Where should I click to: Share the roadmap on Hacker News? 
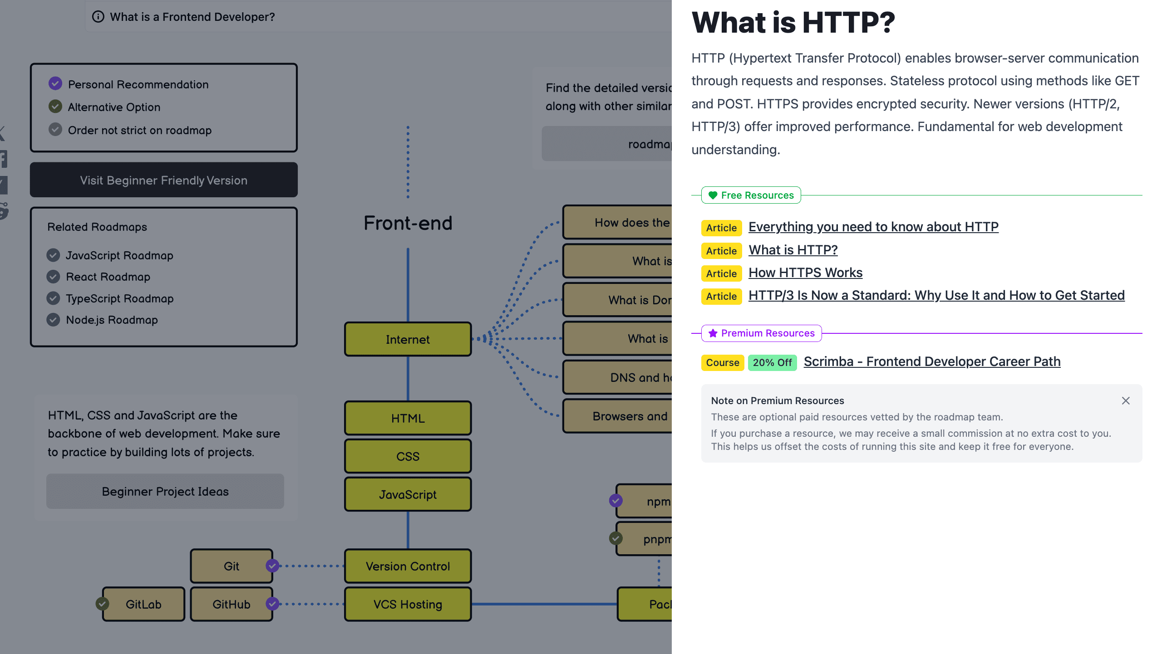[4, 185]
